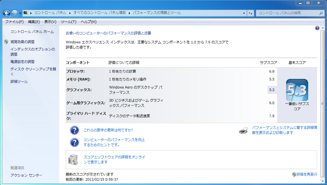Open アクション センター link
The height and width of the screenshot is (185, 327).
pyautogui.click(x=26, y=175)
